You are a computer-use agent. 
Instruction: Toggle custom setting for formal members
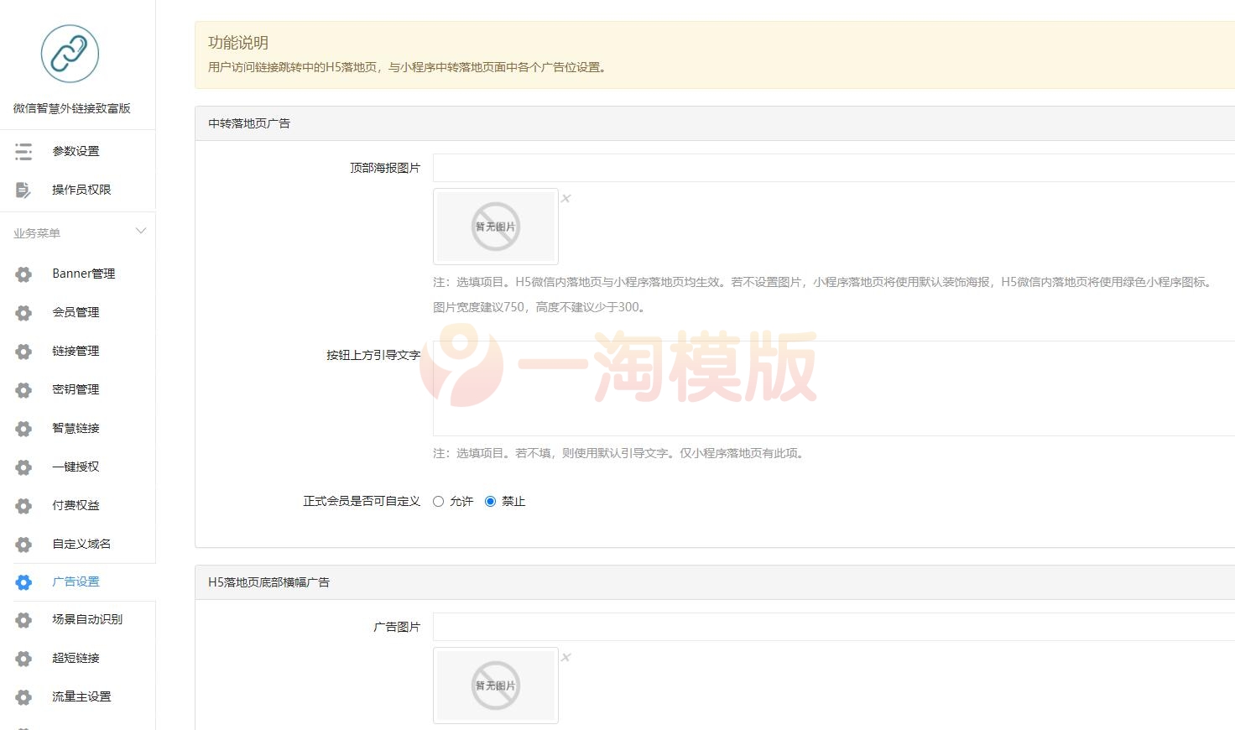click(x=438, y=501)
